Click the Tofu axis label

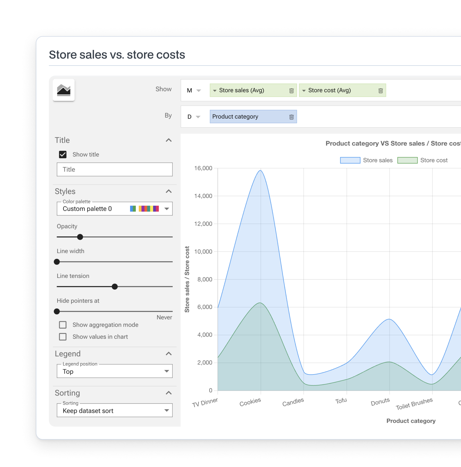[341, 401]
